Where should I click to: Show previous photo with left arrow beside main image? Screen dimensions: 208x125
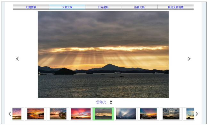pos(17,59)
